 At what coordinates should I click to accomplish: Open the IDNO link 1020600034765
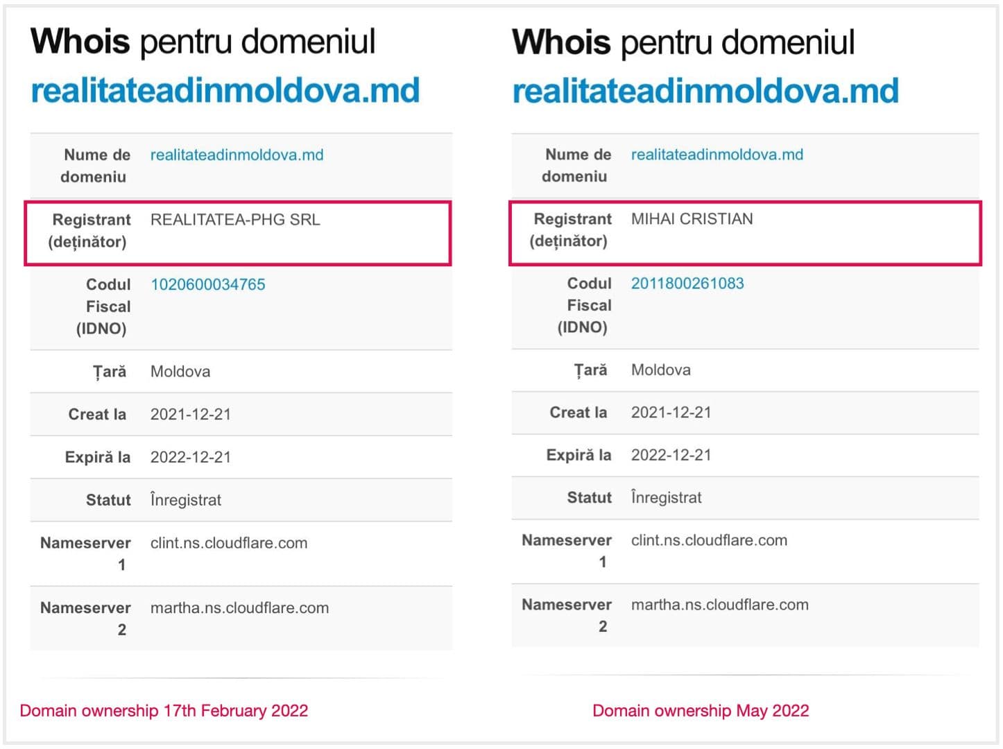(207, 284)
